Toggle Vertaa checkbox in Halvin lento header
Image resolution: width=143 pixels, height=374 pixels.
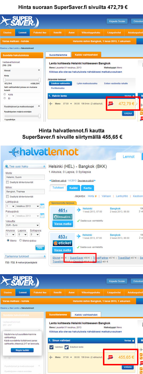coord(133,96)
